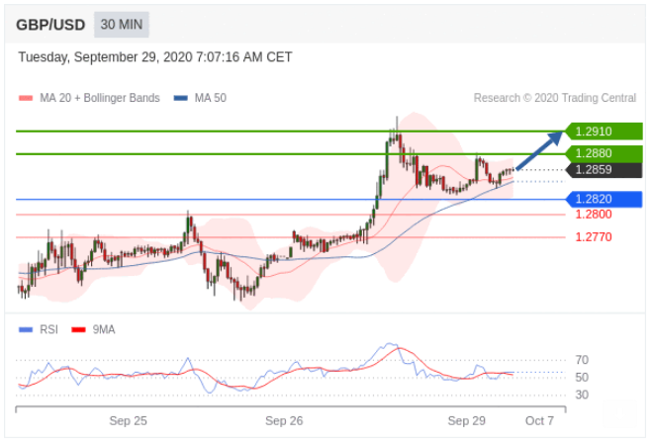Click the 1.2820 blue pivot label
Viewport: 652px width, 444px height.
click(604, 199)
